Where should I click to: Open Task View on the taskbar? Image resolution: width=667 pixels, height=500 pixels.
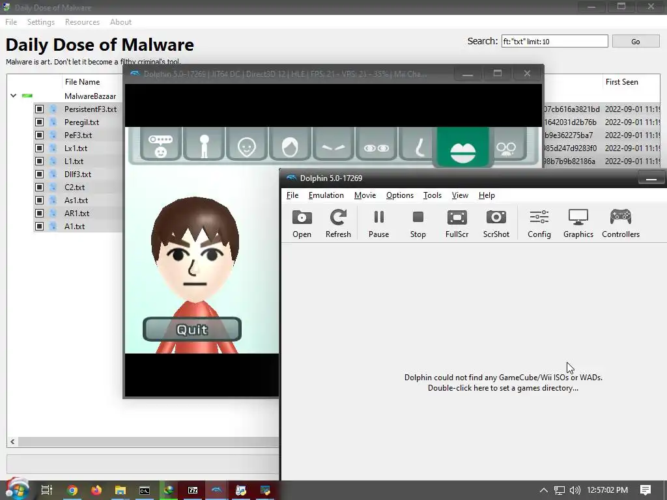click(x=46, y=490)
